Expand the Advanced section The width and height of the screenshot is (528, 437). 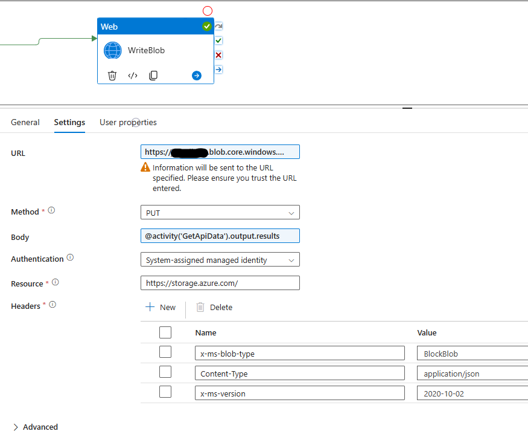click(x=34, y=427)
